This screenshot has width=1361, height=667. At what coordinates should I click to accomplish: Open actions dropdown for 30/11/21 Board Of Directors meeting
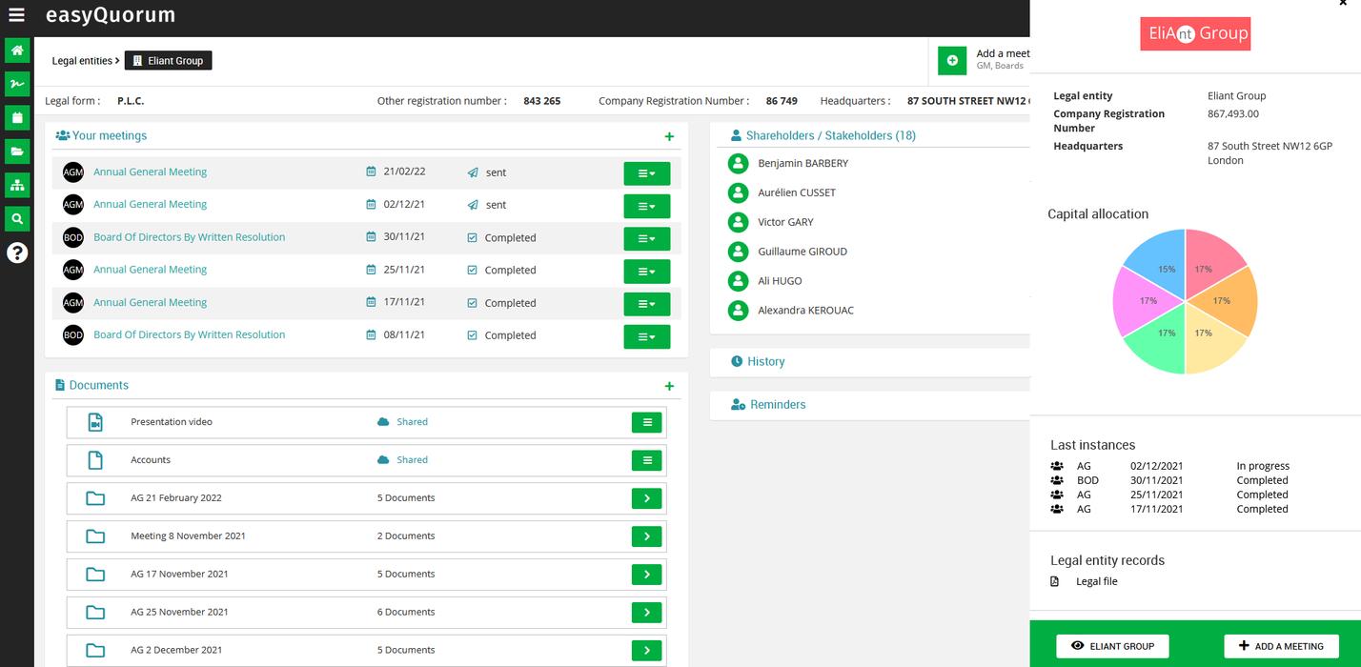[646, 238]
